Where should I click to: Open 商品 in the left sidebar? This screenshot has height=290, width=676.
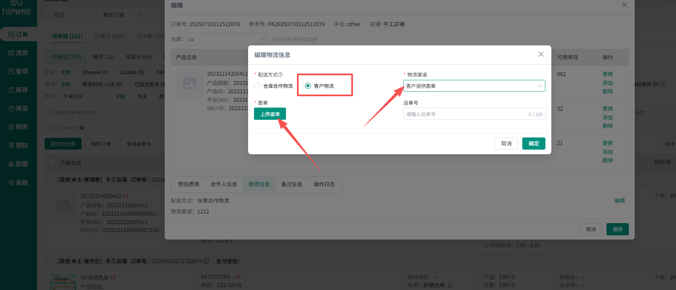coord(18,108)
